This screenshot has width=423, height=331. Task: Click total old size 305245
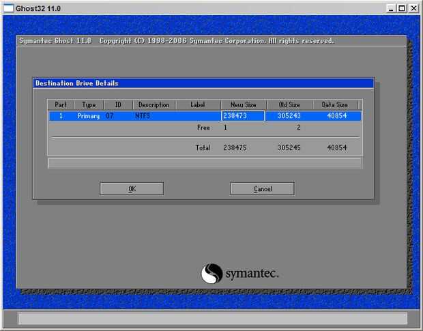point(289,147)
